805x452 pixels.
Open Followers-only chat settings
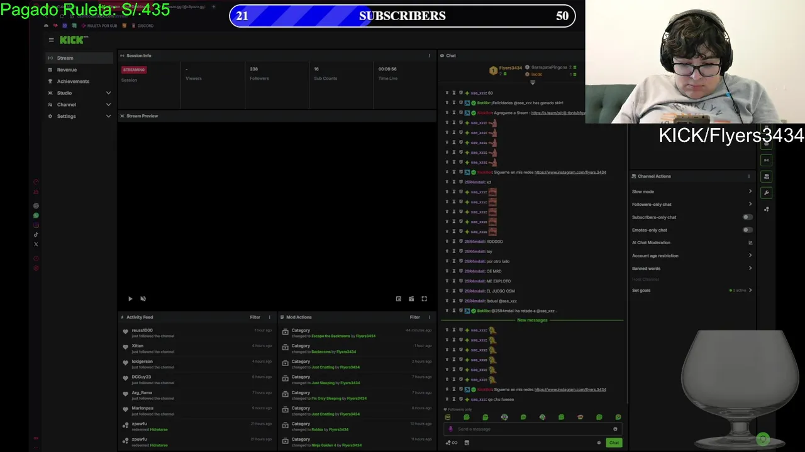692,204
